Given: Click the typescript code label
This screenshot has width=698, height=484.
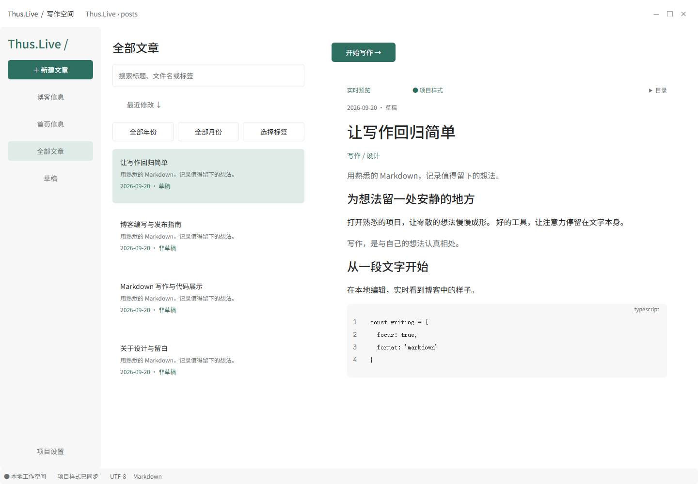Looking at the screenshot, I should coord(647,309).
